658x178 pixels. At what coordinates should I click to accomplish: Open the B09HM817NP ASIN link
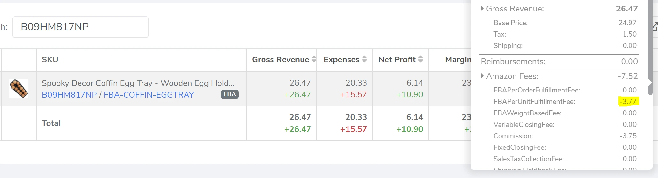point(69,95)
